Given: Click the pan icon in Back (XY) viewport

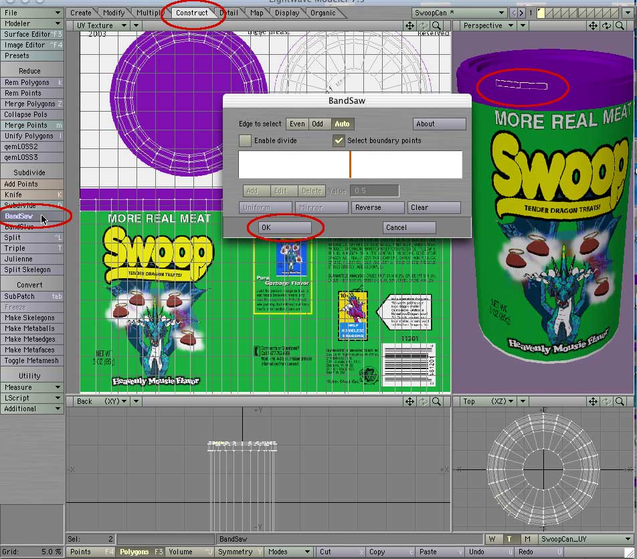Looking at the screenshot, I should (409, 401).
